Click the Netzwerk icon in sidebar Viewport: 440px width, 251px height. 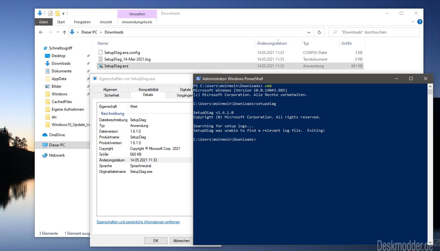45,155
